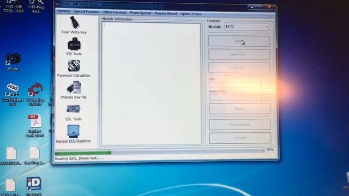Open the Prepare Key File tool
The width and height of the screenshot is (349, 196).
pyautogui.click(x=74, y=90)
